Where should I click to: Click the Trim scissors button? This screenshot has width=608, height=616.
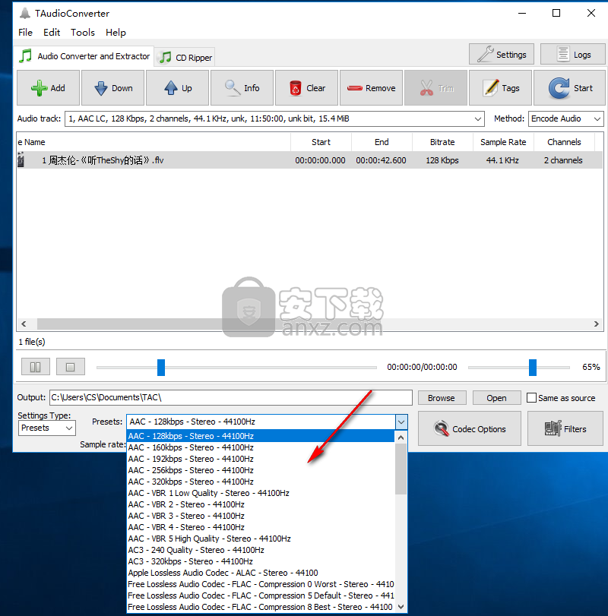tap(435, 88)
